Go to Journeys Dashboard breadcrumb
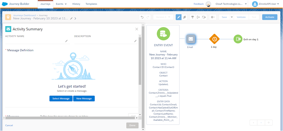 click(x=24, y=16)
